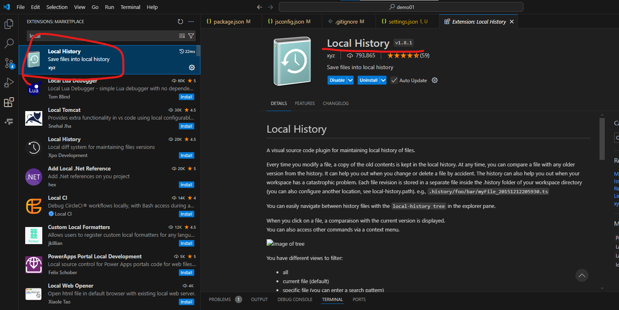Click the 59 ratings star link
Screen dimensions: 619x310
click(408, 55)
